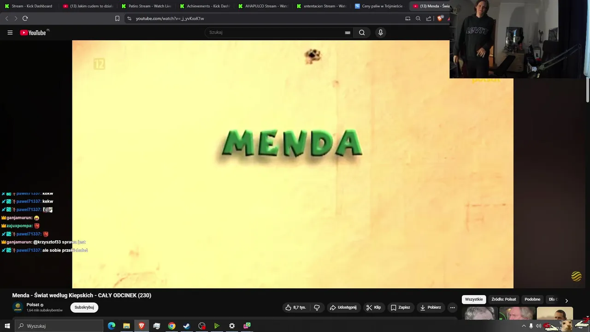Show hidden system tray icons
590x332 pixels.
[x=524, y=326]
